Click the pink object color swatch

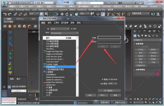click(157, 74)
